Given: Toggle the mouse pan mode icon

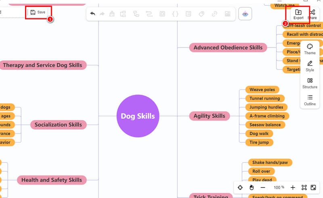Looking at the screenshot, I should pos(251,188).
